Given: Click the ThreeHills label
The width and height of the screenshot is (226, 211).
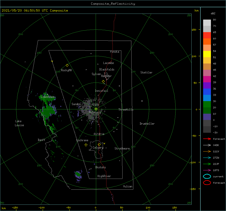Looking at the screenshot, I should point(126,110).
